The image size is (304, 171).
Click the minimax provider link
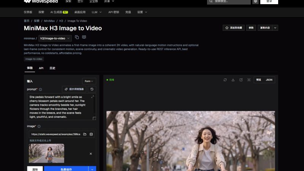(x=29, y=38)
